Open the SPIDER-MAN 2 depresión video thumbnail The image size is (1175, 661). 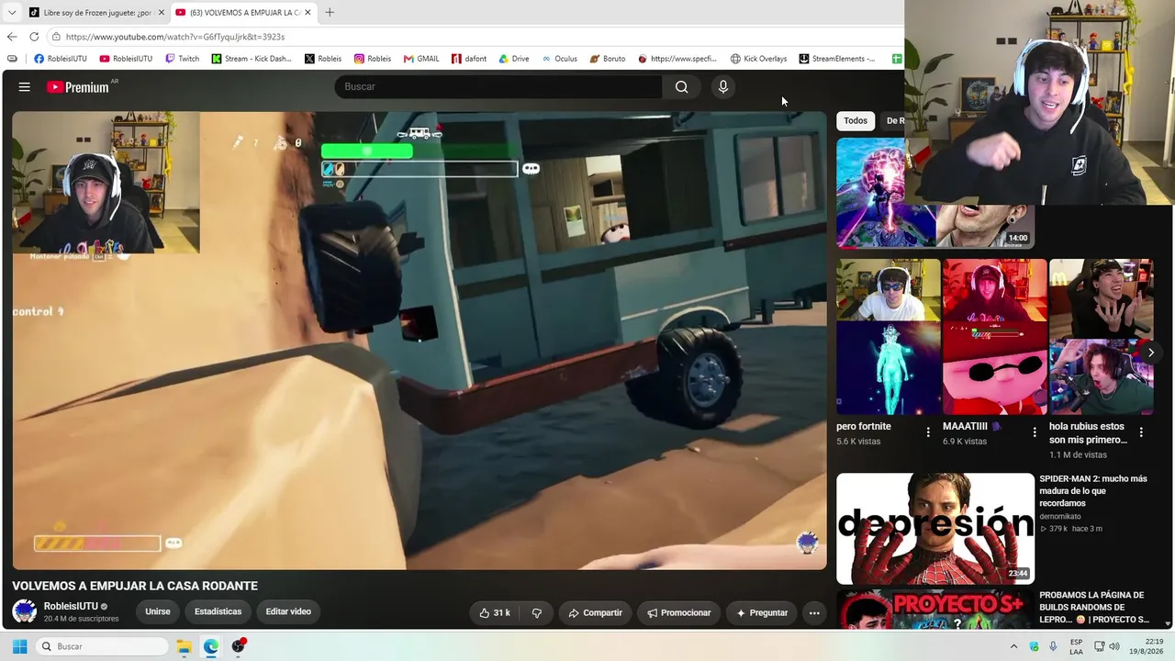[x=935, y=528]
